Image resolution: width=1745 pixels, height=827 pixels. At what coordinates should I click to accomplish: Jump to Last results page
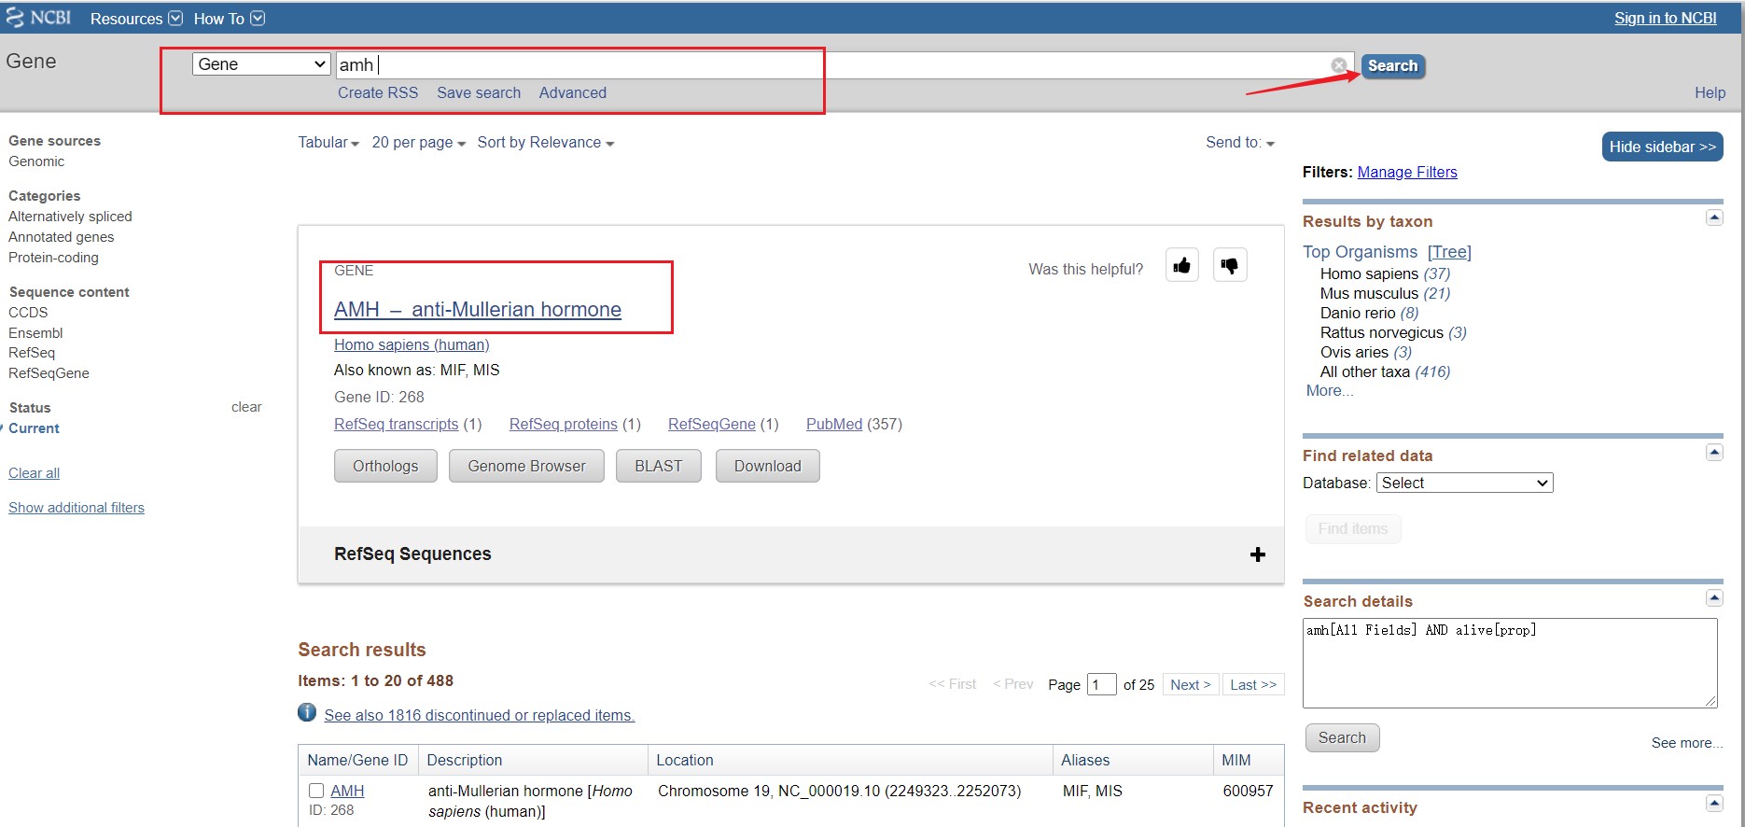(x=1253, y=684)
